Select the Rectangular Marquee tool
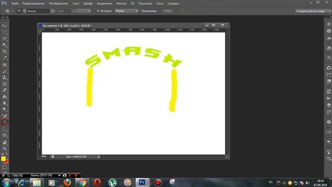The image size is (332, 187). [x=5, y=32]
